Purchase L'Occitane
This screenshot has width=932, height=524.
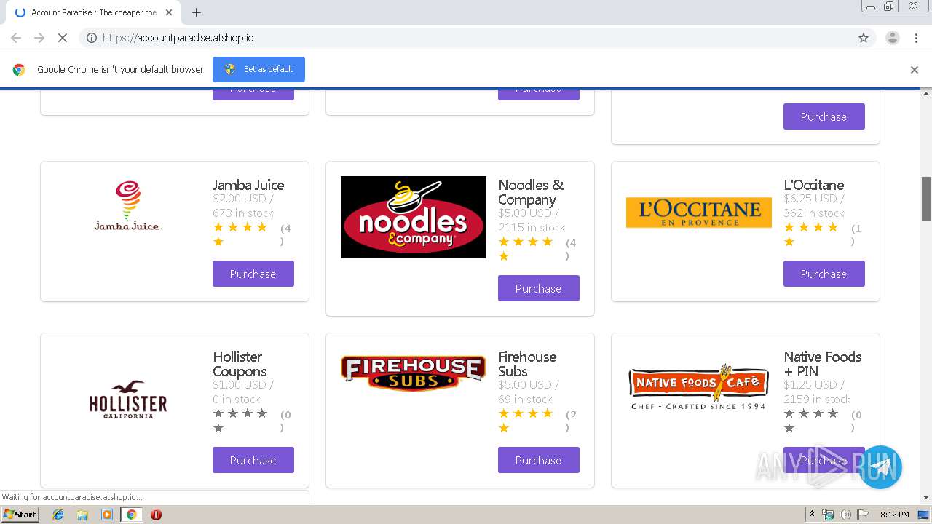tap(824, 274)
